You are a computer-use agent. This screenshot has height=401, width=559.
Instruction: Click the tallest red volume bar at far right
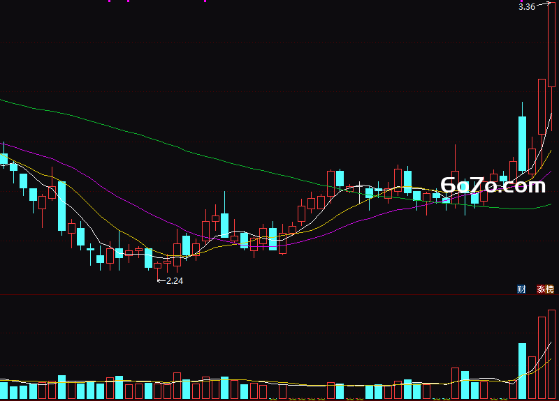551,354
